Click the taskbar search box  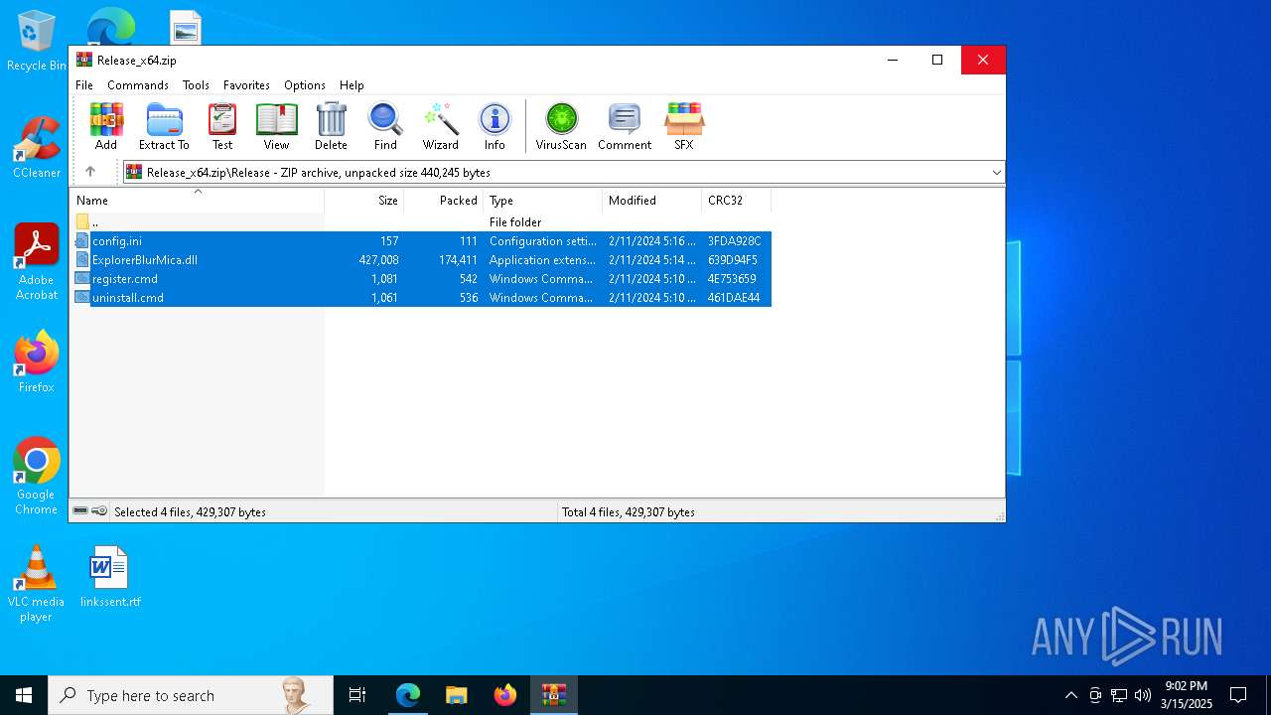tap(191, 695)
